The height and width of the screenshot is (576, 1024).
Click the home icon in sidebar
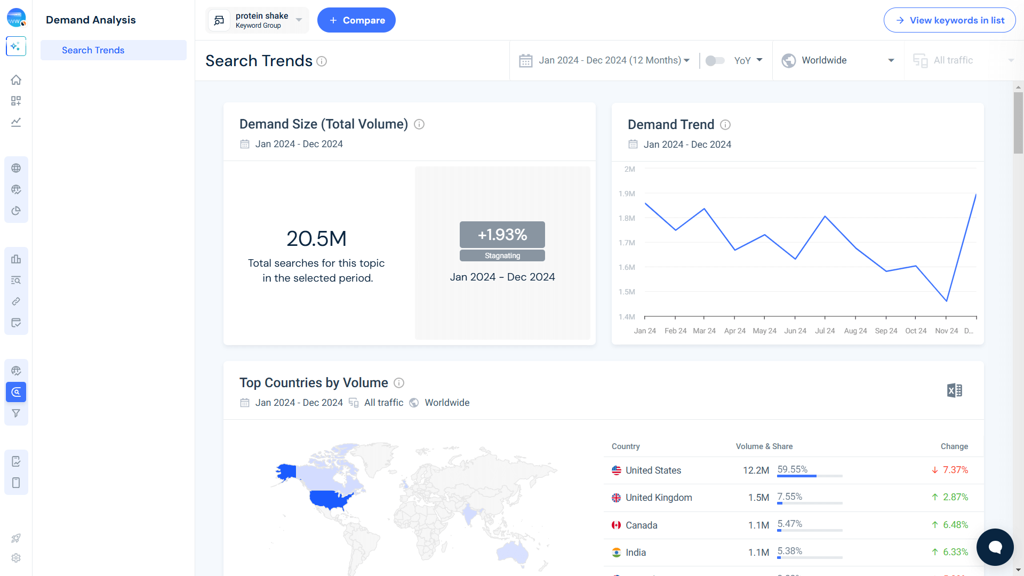pyautogui.click(x=16, y=80)
